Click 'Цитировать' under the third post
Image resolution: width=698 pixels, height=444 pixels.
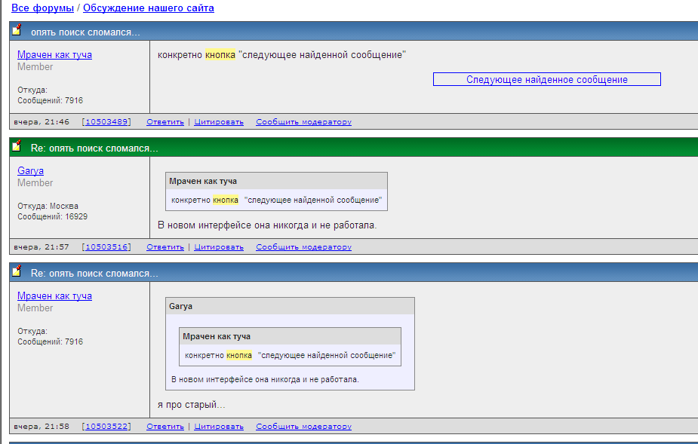[219, 427]
